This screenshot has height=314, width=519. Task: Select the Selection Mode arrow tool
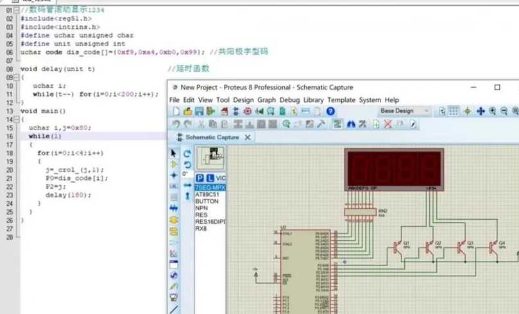pos(174,153)
